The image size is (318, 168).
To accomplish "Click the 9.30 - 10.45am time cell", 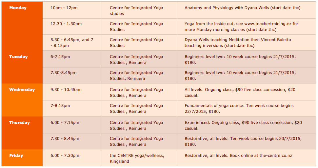I will [x=66, y=90].
